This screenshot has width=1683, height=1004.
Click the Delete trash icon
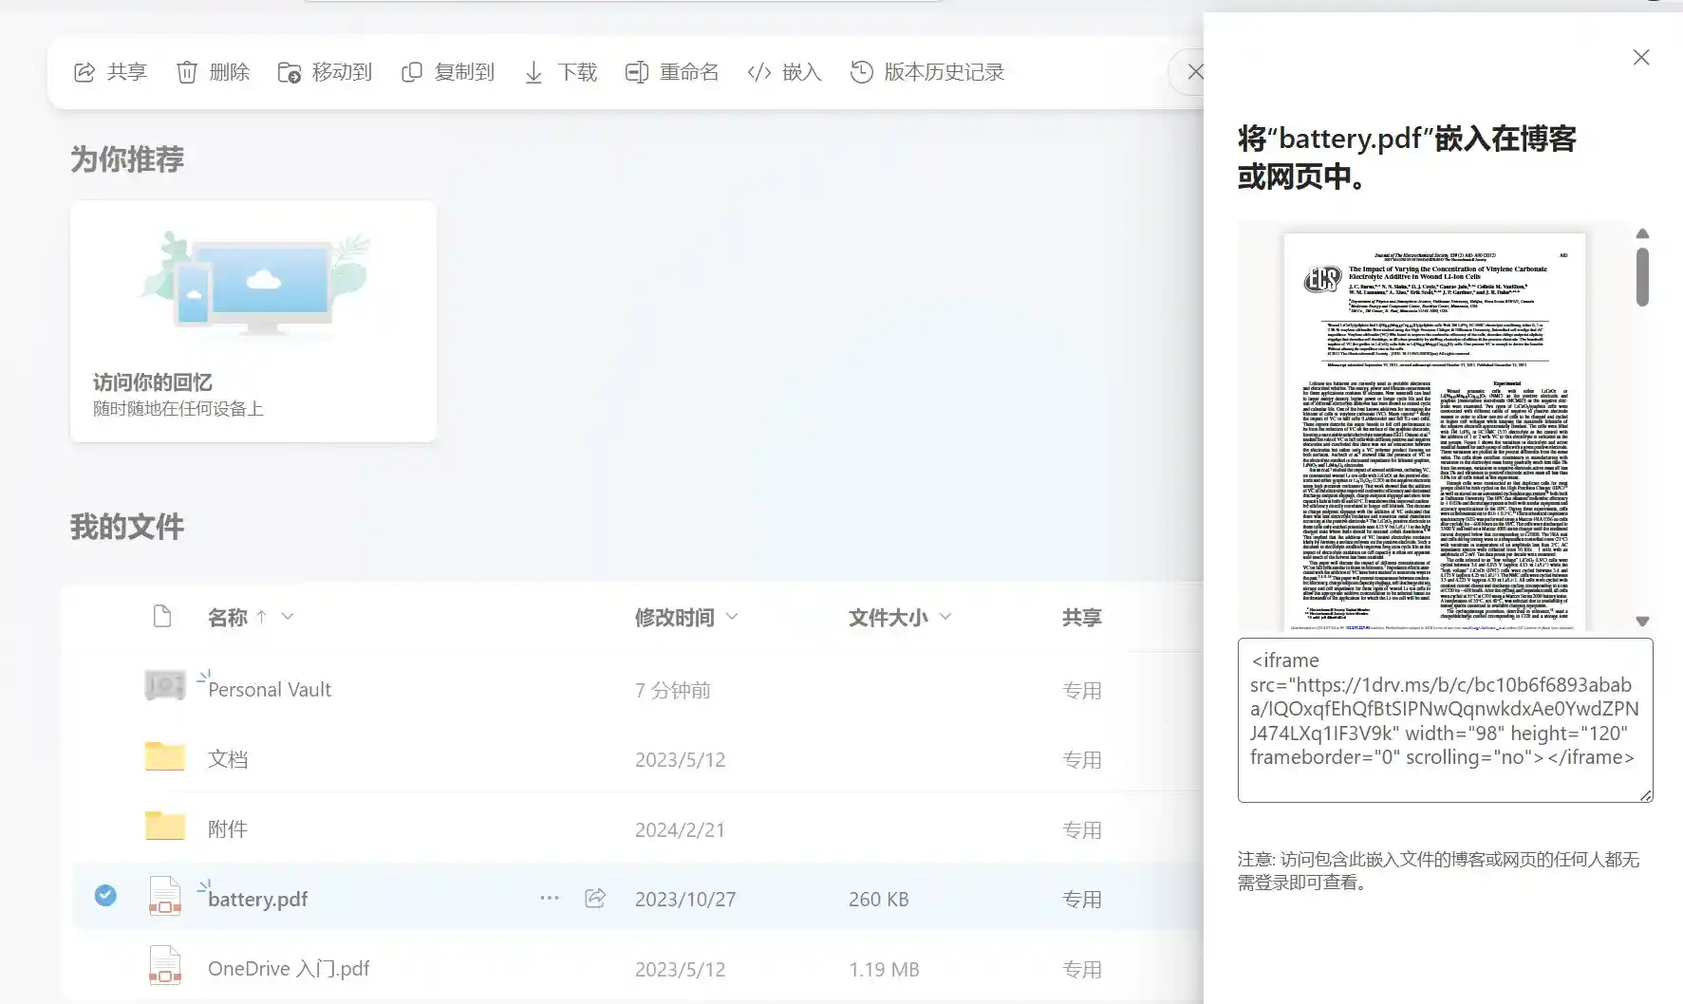tap(187, 72)
